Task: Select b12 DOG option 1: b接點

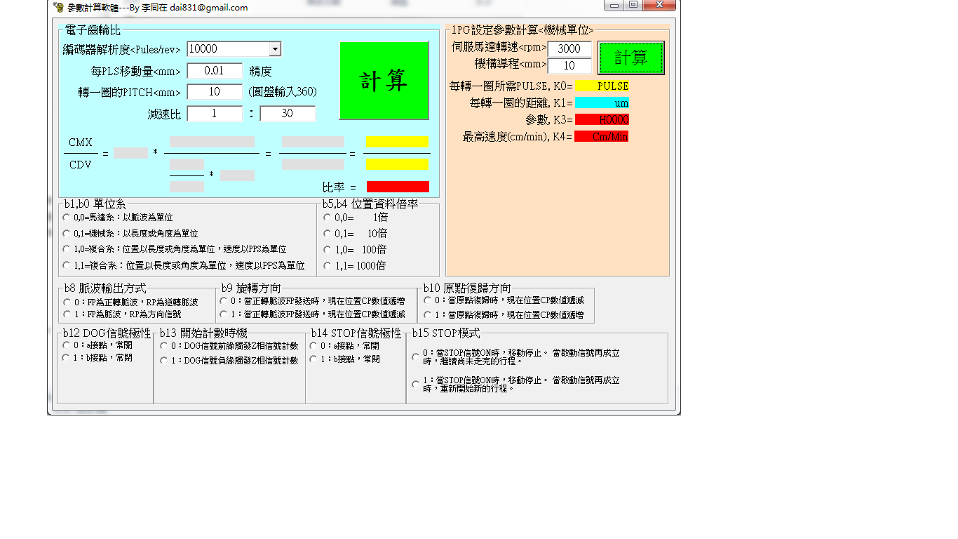Action: point(67,358)
